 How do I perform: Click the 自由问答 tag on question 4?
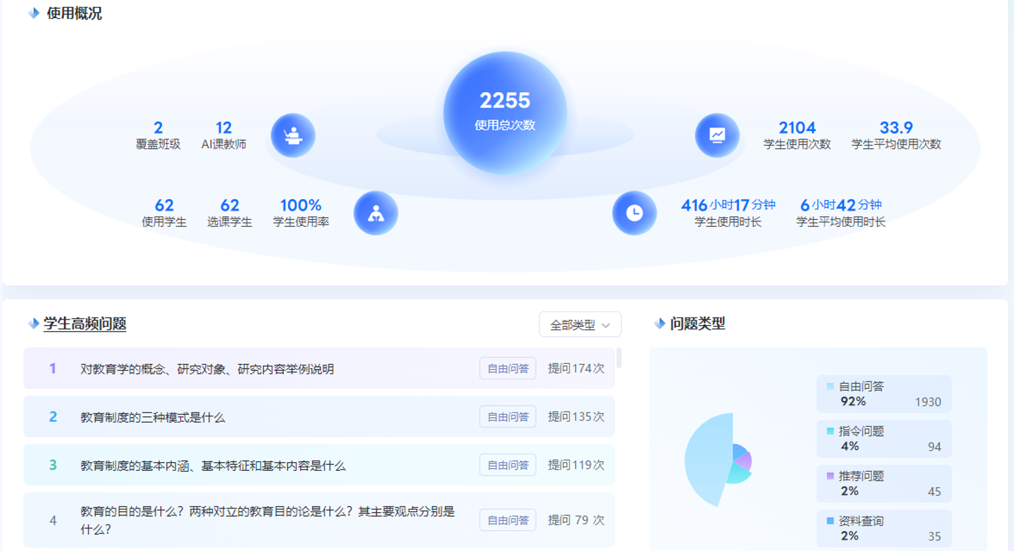507,519
